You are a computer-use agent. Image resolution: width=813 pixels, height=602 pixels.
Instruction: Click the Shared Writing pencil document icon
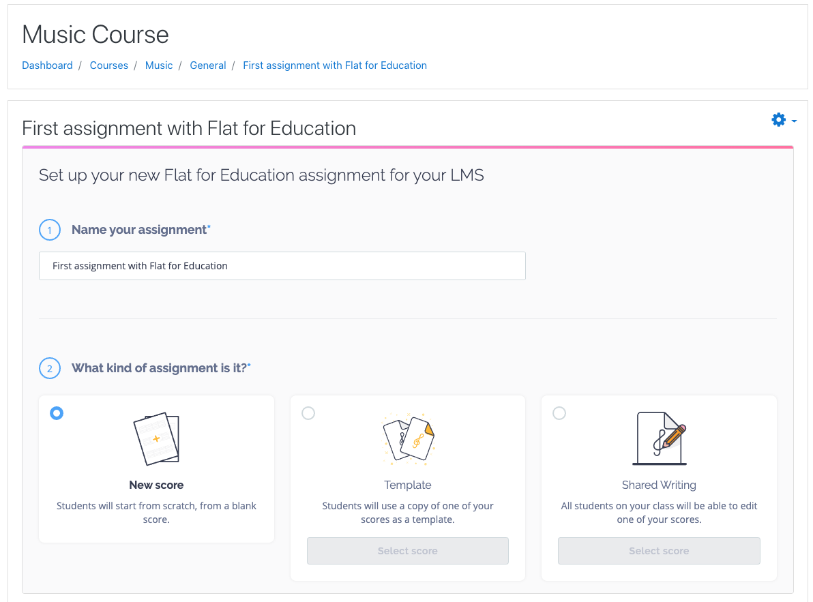658,438
